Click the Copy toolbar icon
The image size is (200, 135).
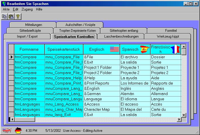(x=5, y=17)
